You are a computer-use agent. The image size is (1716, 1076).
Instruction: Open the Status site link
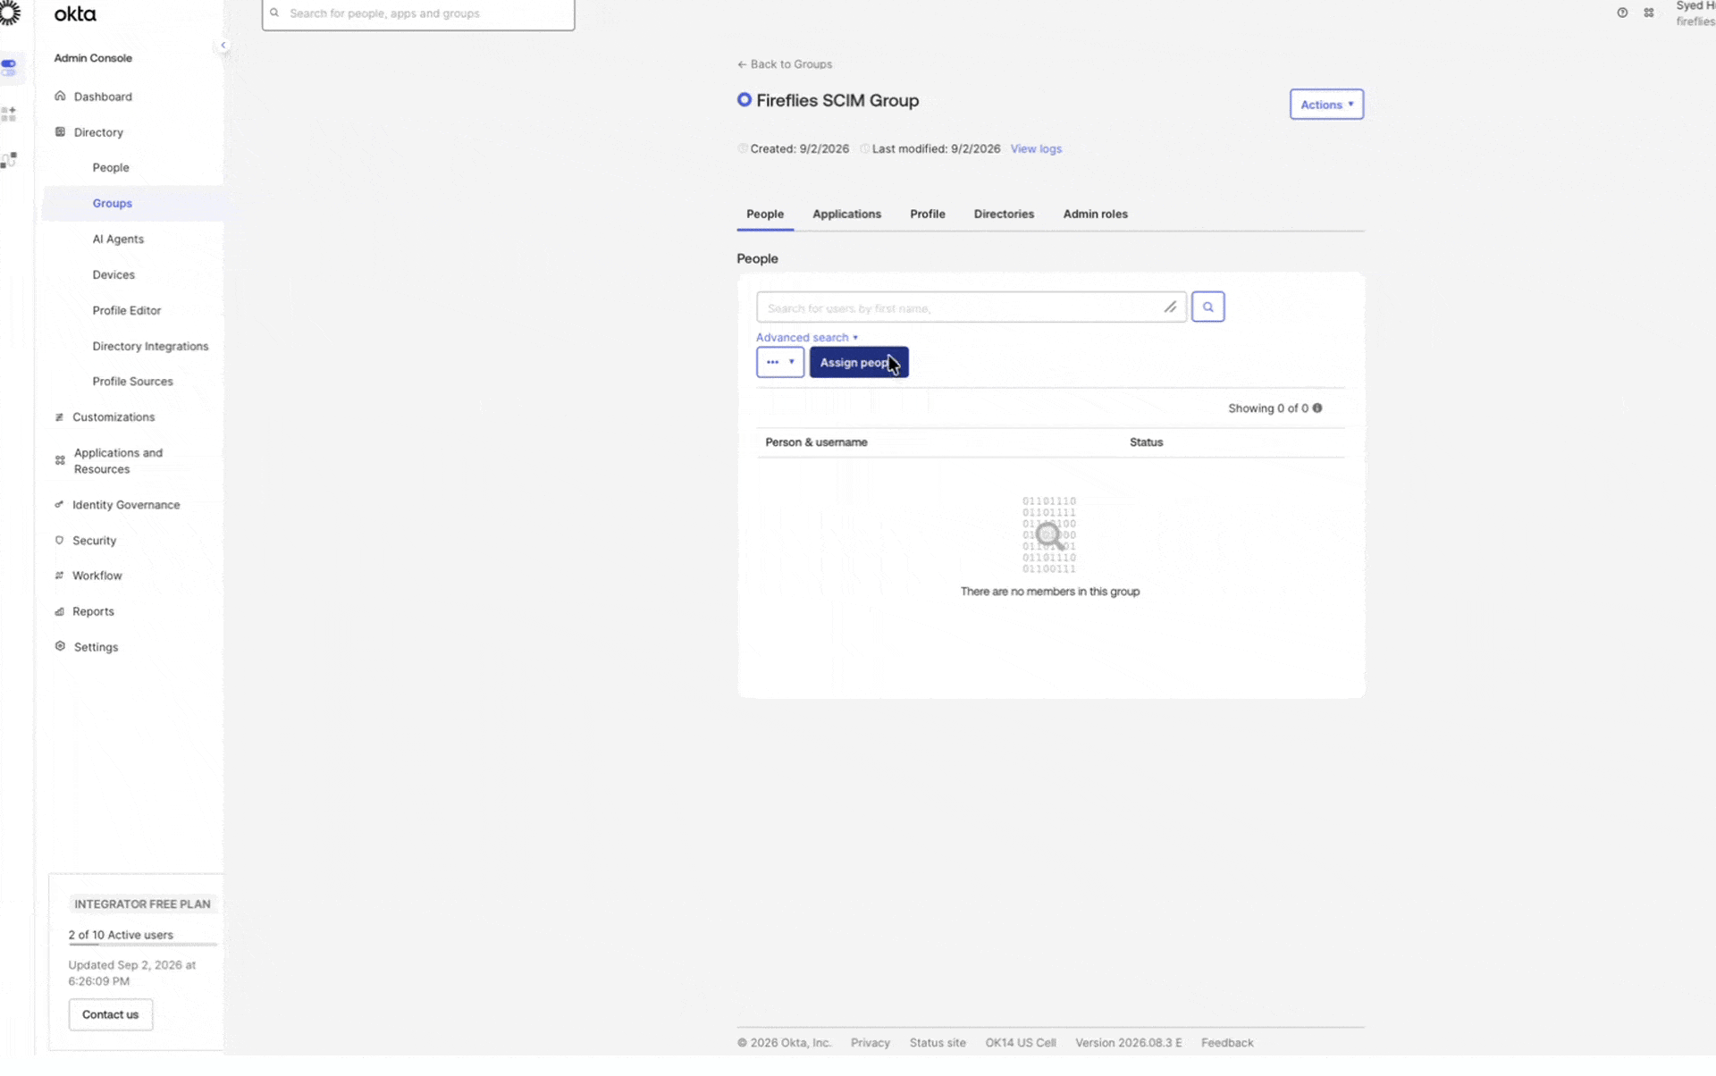[x=938, y=1043]
